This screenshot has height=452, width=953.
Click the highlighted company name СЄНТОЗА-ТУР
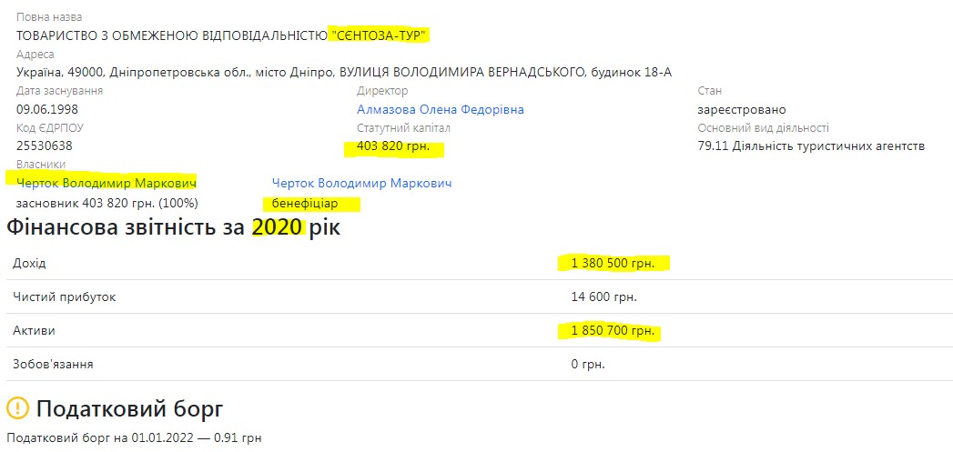(x=379, y=35)
